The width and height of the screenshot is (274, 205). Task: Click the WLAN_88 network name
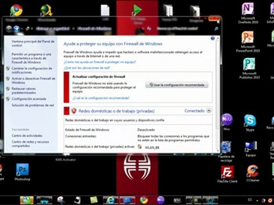coord(152,147)
